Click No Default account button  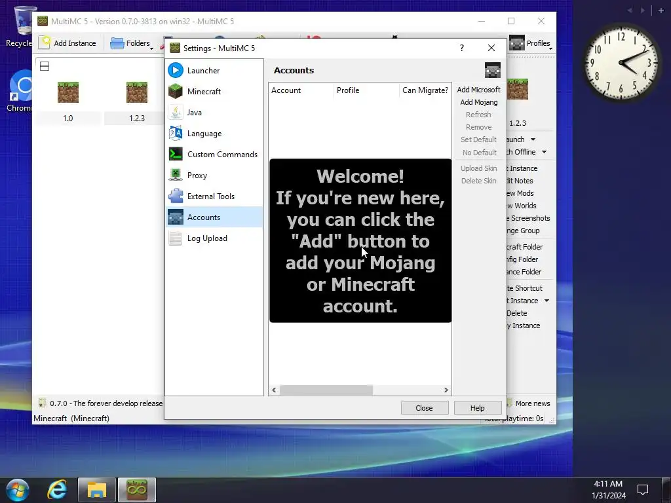pos(478,153)
